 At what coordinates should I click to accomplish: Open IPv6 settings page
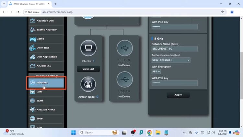46,119
